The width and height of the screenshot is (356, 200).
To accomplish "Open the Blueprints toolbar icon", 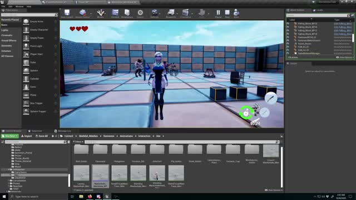I will 171,12.
